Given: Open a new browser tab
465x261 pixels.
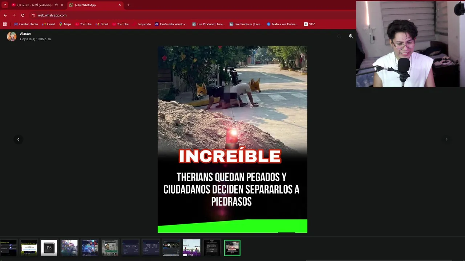Looking at the screenshot, I should (x=128, y=5).
